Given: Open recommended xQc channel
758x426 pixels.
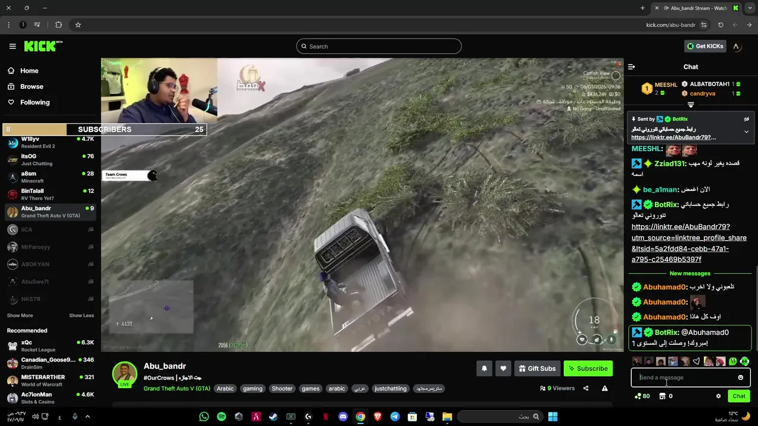Looking at the screenshot, I should [x=50, y=346].
